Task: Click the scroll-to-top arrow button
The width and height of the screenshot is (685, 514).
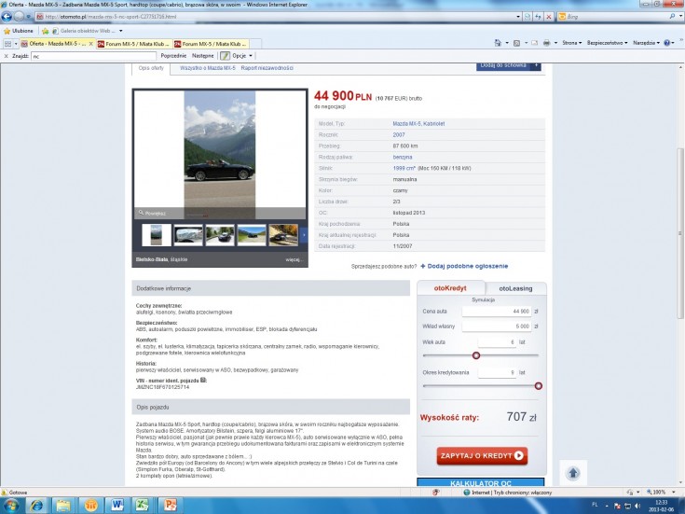Action: (573, 473)
